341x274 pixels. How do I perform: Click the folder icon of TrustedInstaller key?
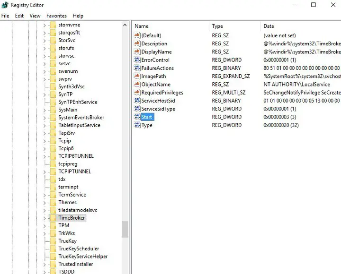pos(53,264)
